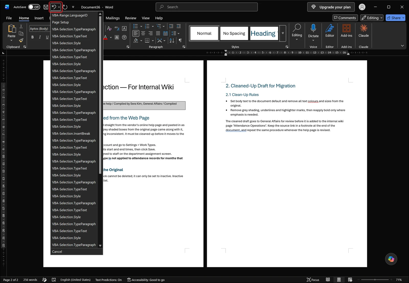The width and height of the screenshot is (409, 283).
Task: Click the Sort A-Z icon
Action: tap(172, 41)
